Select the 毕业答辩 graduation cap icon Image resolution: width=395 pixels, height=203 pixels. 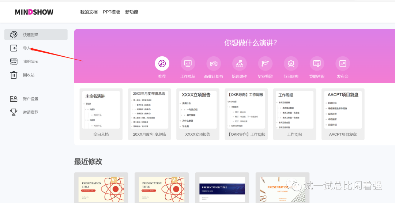(x=265, y=64)
